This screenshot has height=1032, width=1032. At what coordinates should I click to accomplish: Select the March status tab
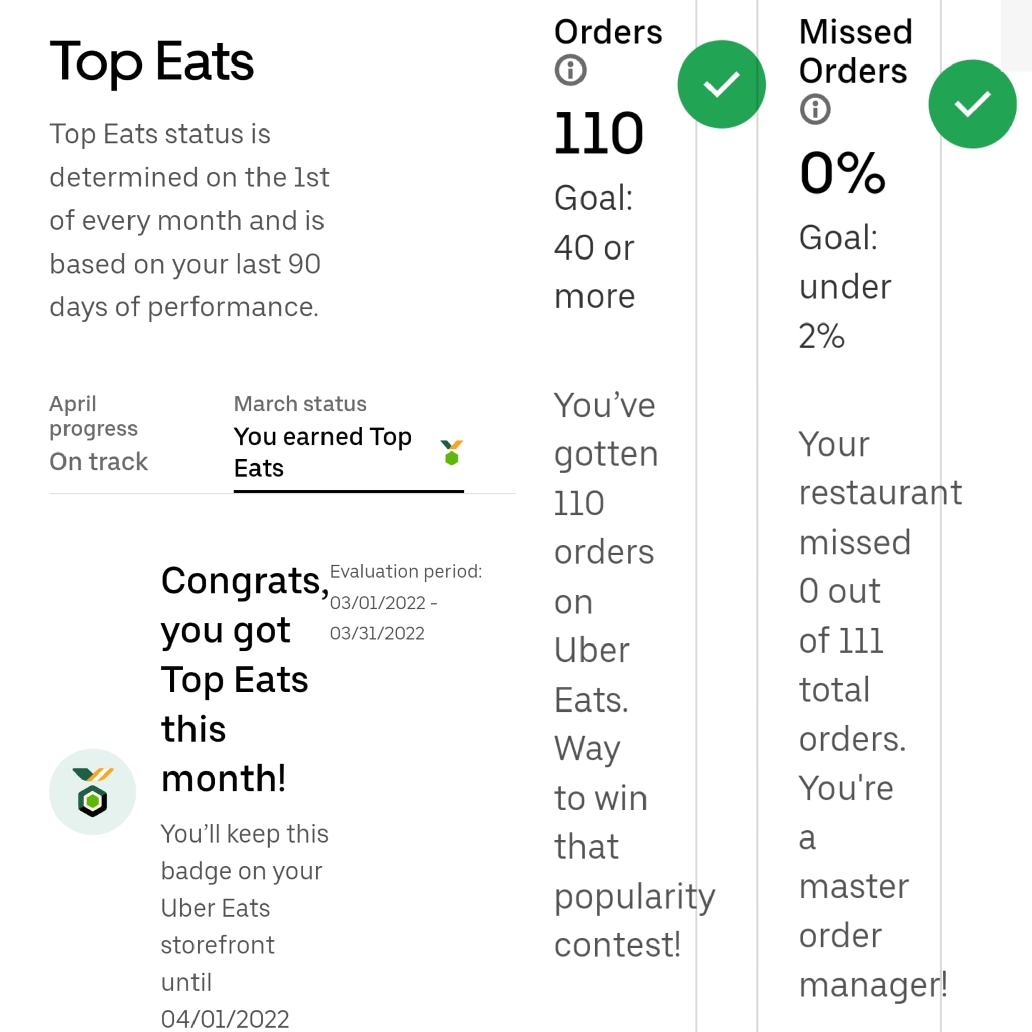click(322, 437)
